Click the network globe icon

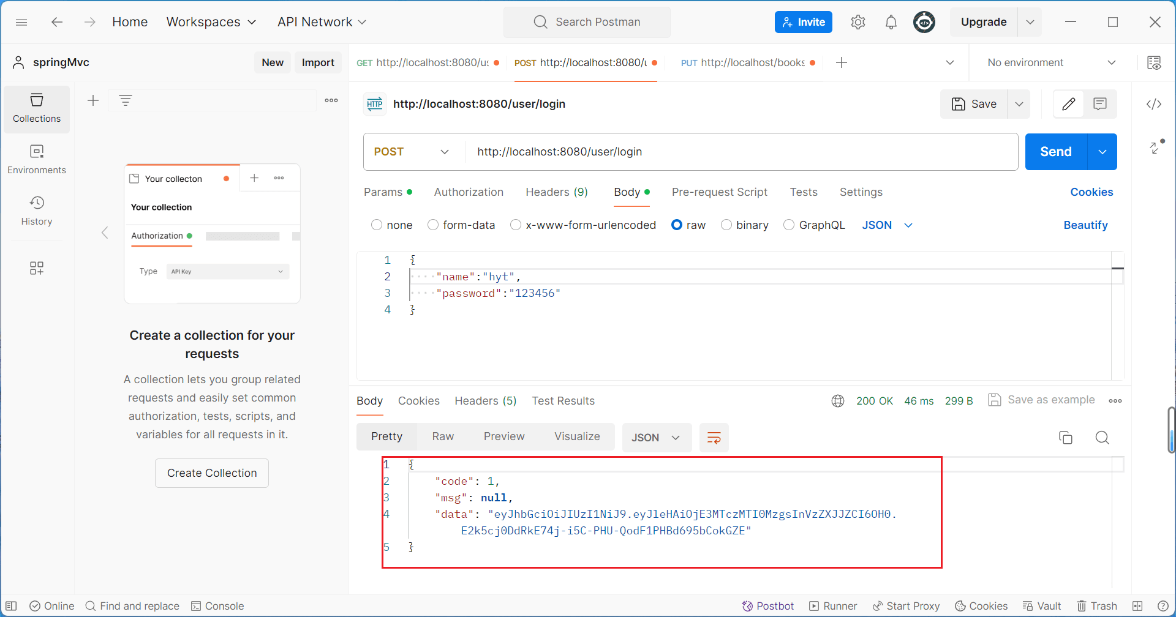click(x=838, y=401)
